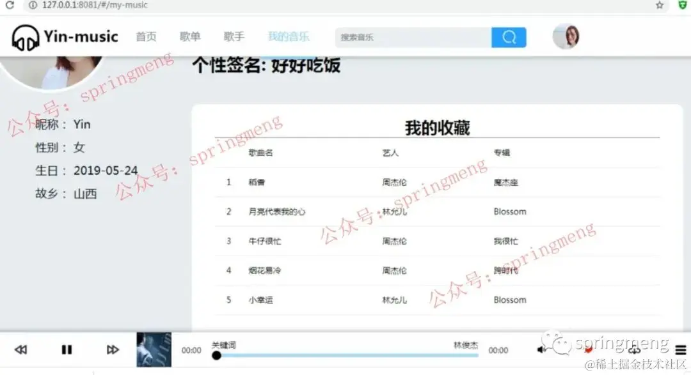Click artist 周杰伦 in the 烟花易冷 row
691x375 pixels.
click(x=394, y=271)
